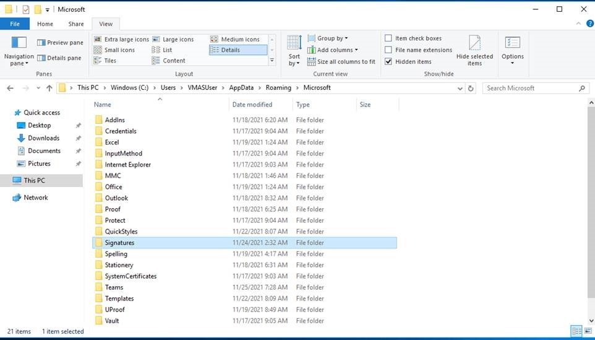Sort by the Name column header
This screenshot has width=595, height=340.
pyautogui.click(x=161, y=105)
